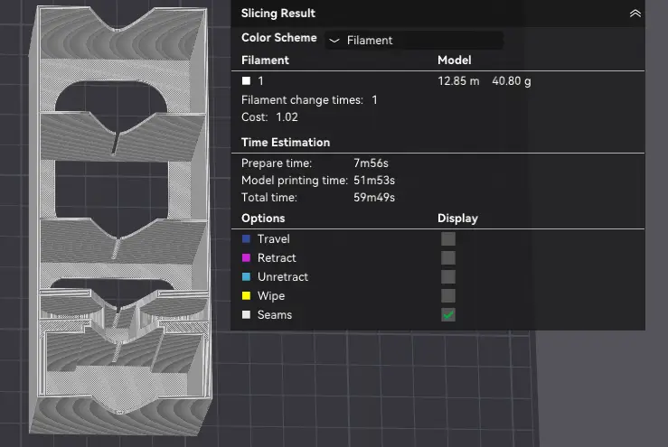Click the Seams option label
This screenshot has width=668, height=447.
pos(275,314)
